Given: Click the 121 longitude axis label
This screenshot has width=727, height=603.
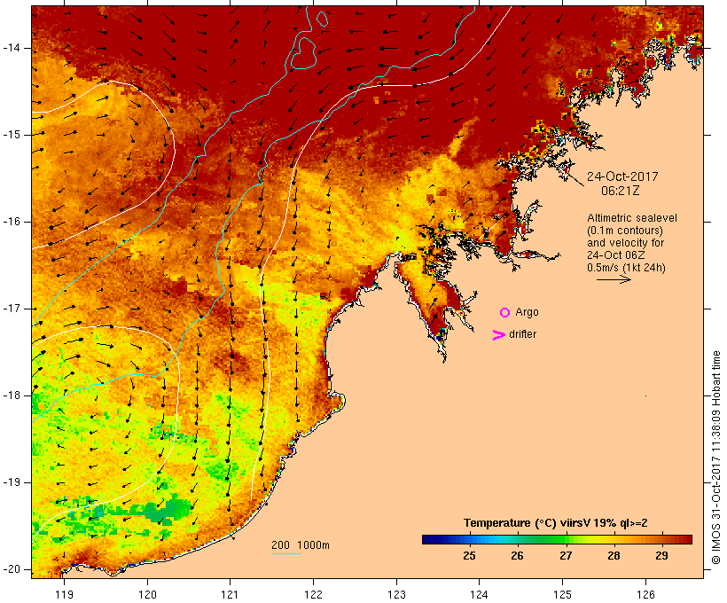Looking at the screenshot, I should [230, 595].
